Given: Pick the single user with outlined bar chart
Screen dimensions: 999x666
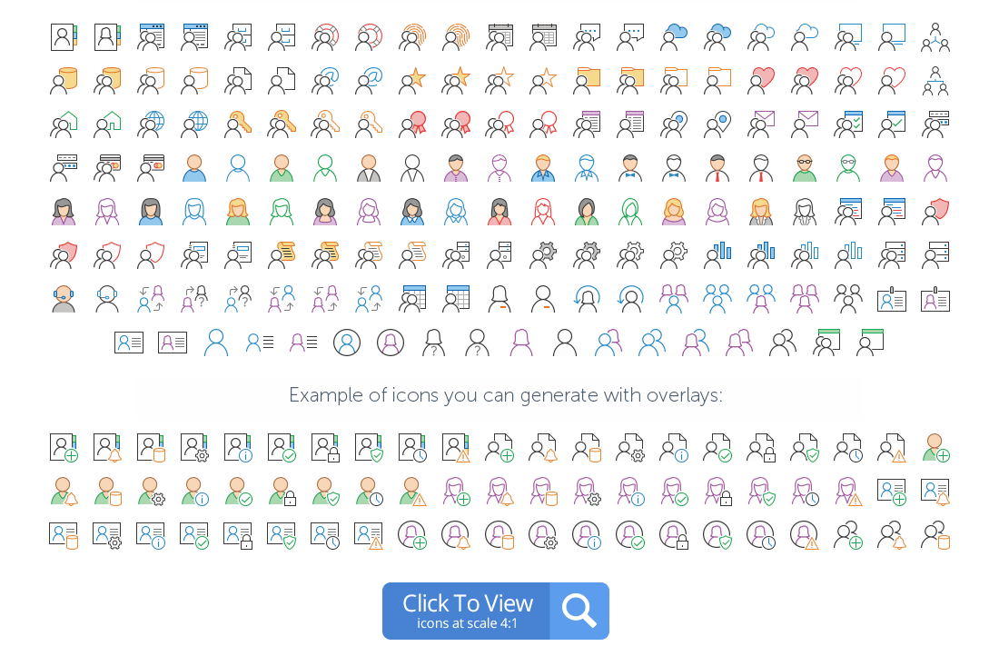Looking at the screenshot, I should 848,255.
